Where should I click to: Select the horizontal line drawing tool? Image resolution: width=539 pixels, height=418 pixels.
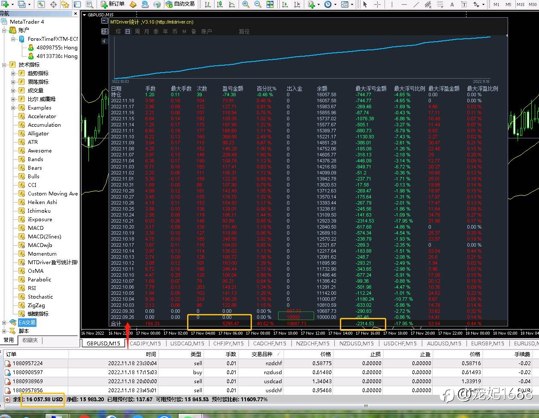(x=404, y=4)
